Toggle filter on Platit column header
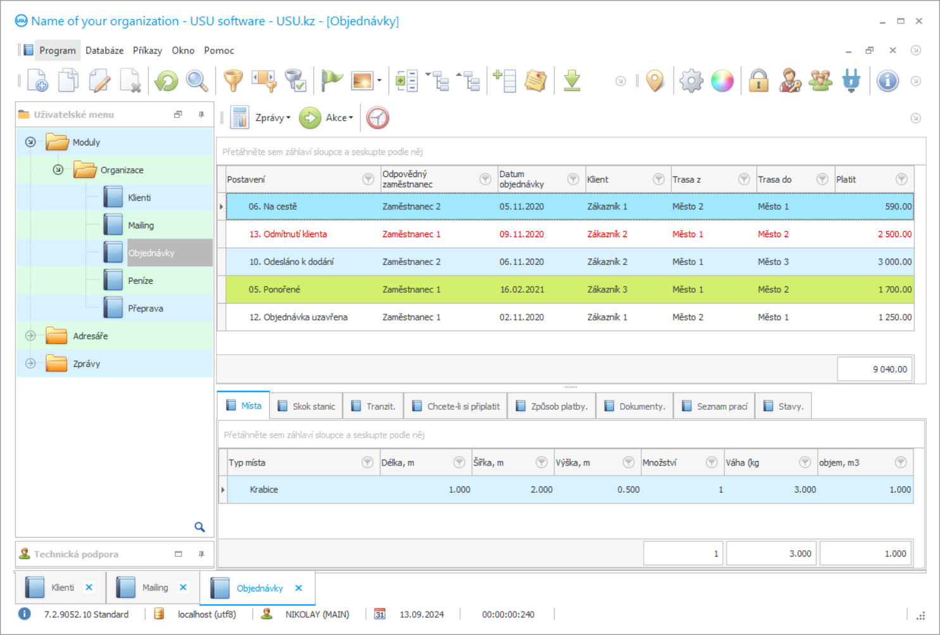 point(901,180)
